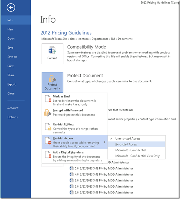Select Add a Digital Signature menu title
This screenshot has height=199, width=180.
click(68, 152)
